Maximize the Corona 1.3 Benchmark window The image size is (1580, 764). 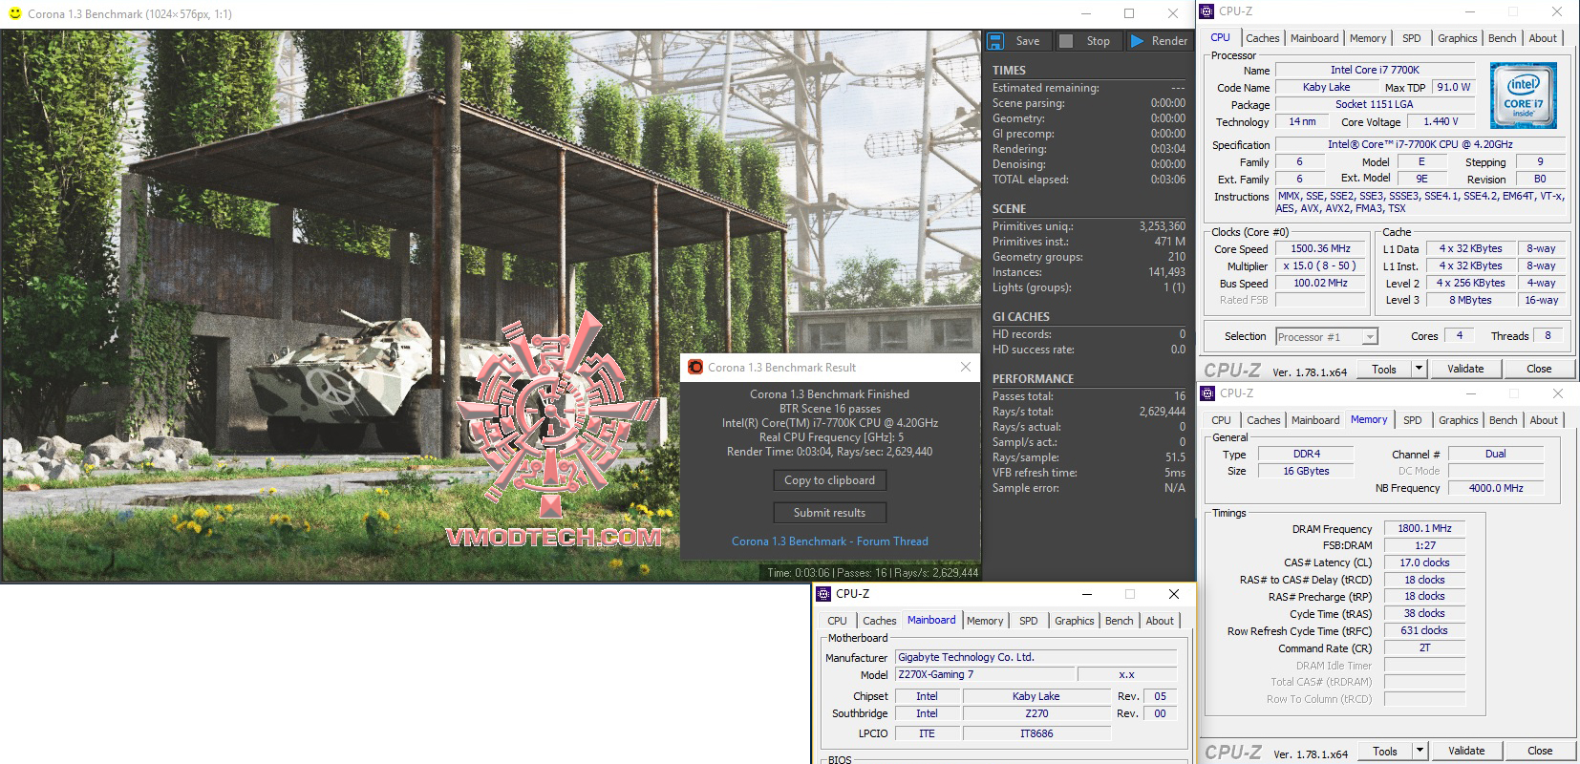(x=1129, y=13)
